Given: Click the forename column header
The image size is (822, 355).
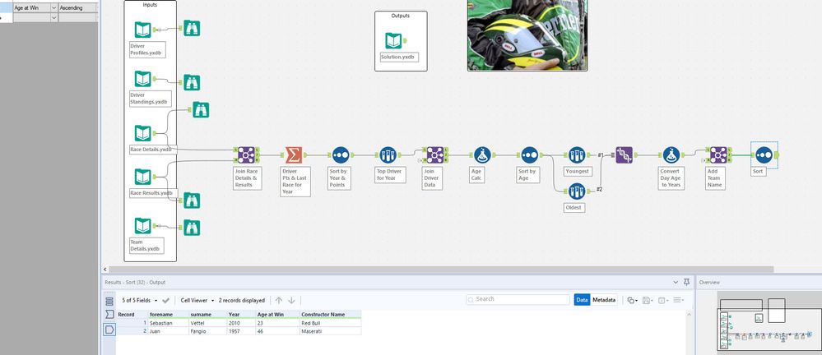Looking at the screenshot, I should tap(169, 314).
